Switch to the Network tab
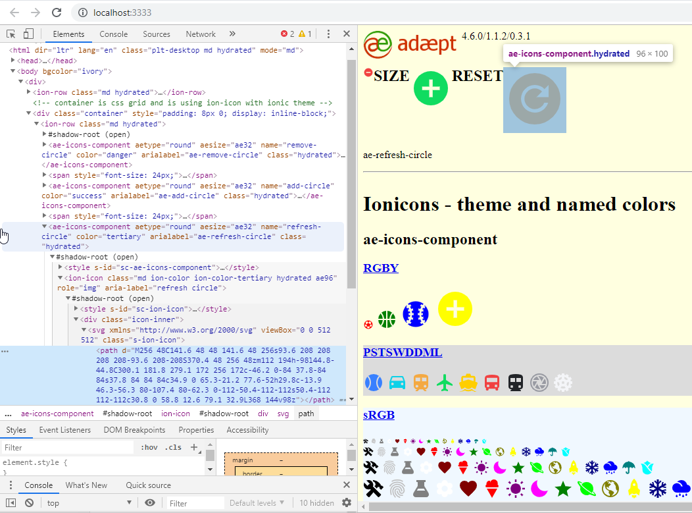 point(201,34)
